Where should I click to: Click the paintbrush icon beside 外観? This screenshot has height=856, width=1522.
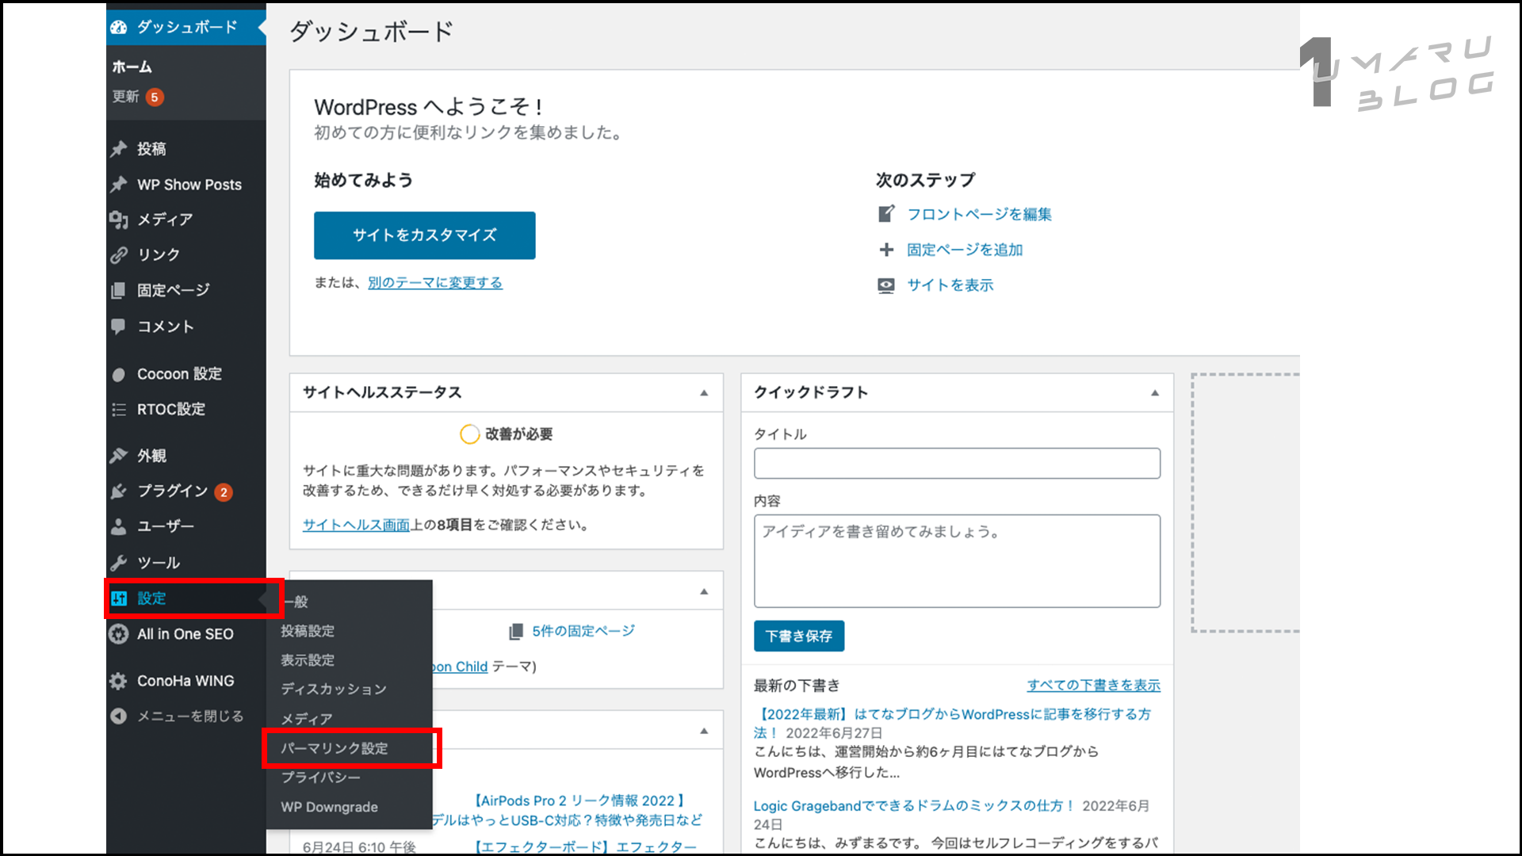click(119, 456)
